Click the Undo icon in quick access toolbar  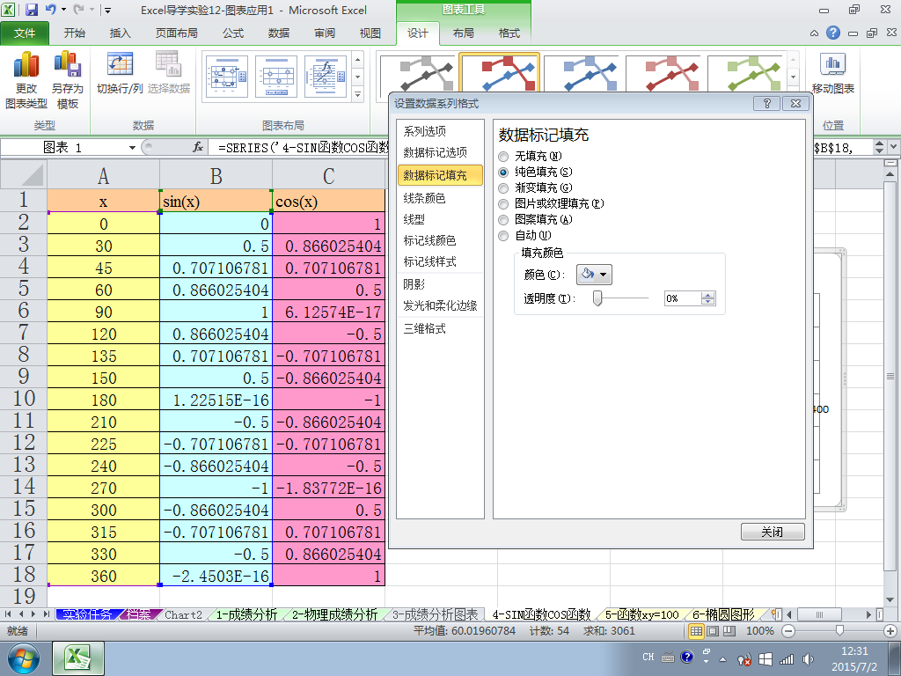(50, 10)
